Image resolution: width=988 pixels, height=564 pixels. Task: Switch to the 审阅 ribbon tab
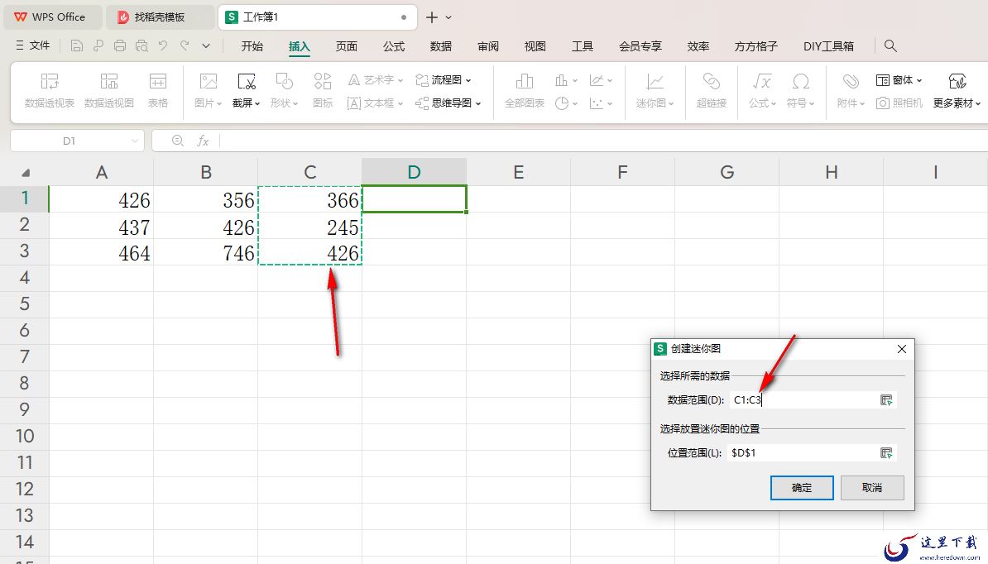[x=488, y=46]
